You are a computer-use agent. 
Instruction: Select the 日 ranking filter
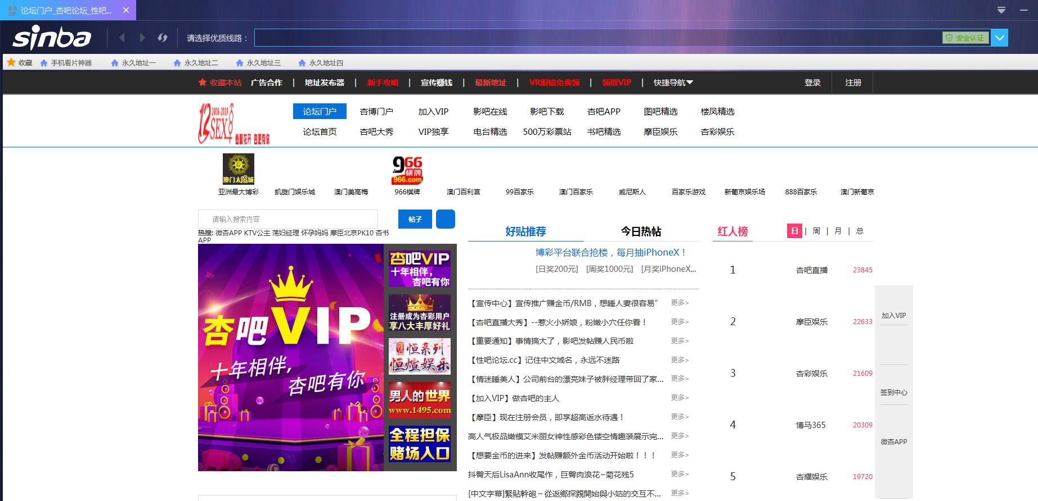(x=794, y=231)
